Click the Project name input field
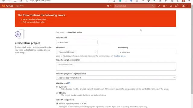193x108 pixels. point(77,42)
